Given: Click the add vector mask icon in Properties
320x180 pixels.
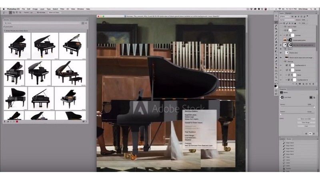Looking at the screenshot, I should coord(314,97).
